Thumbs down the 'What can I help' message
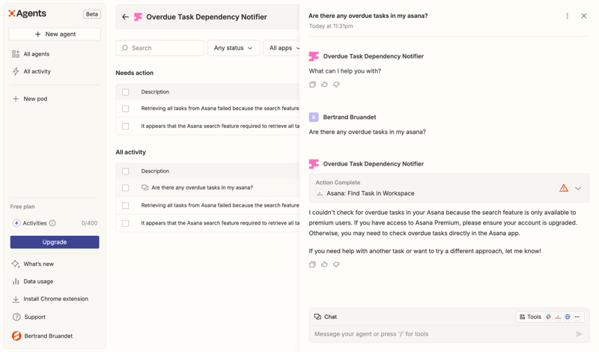This screenshot has width=599, height=352. (x=336, y=85)
